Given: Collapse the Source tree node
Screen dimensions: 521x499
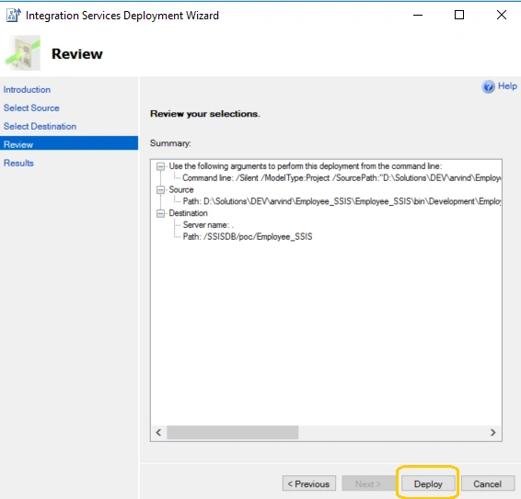Looking at the screenshot, I should pos(160,190).
